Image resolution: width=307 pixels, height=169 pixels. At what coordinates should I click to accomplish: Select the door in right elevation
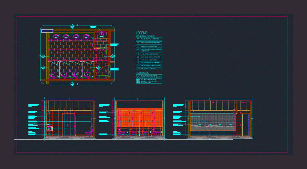click(246, 125)
